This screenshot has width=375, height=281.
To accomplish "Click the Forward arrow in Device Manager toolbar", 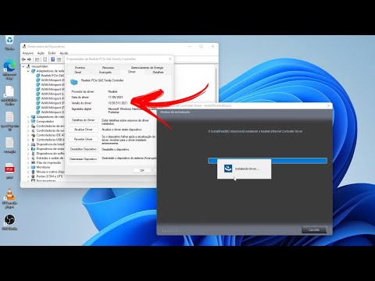I will pyautogui.click(x=30, y=59).
